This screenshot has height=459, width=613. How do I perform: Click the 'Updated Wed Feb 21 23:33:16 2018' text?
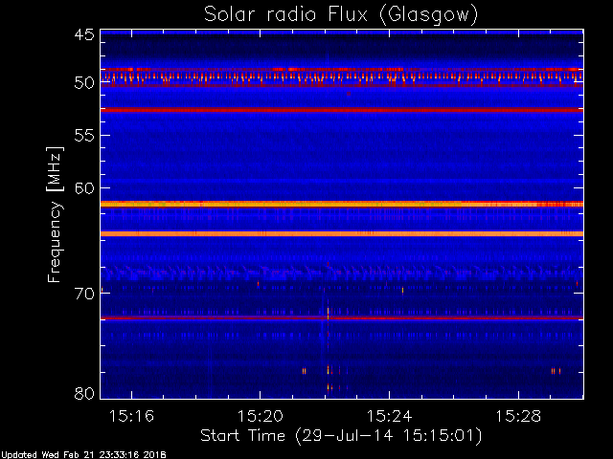83,455
